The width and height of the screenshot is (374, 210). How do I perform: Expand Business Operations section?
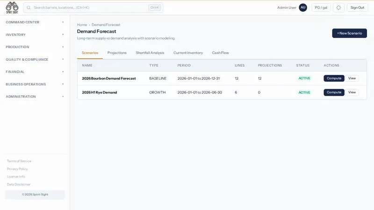(35, 84)
